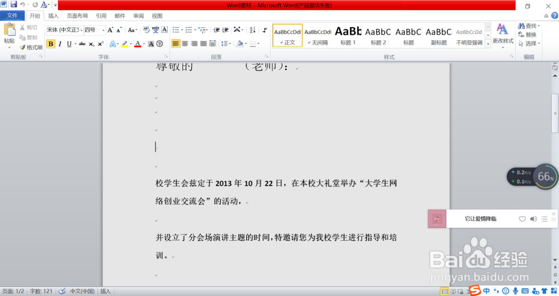559x296 pixels.
Task: Switch to the Page Layout (页面布局) tab
Action: (x=77, y=16)
